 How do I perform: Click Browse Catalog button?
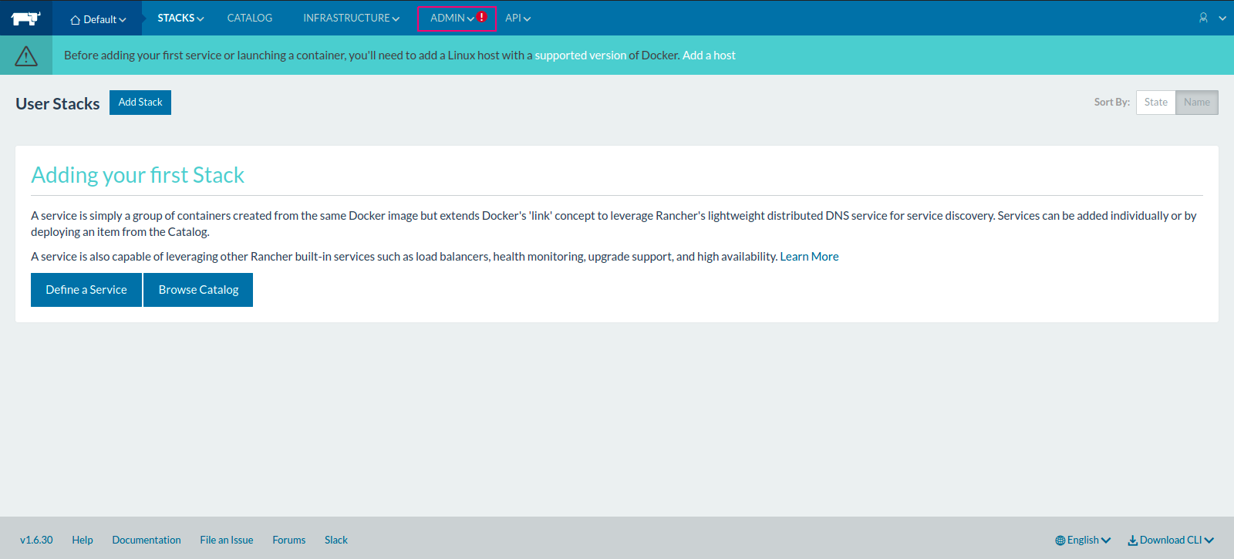198,290
